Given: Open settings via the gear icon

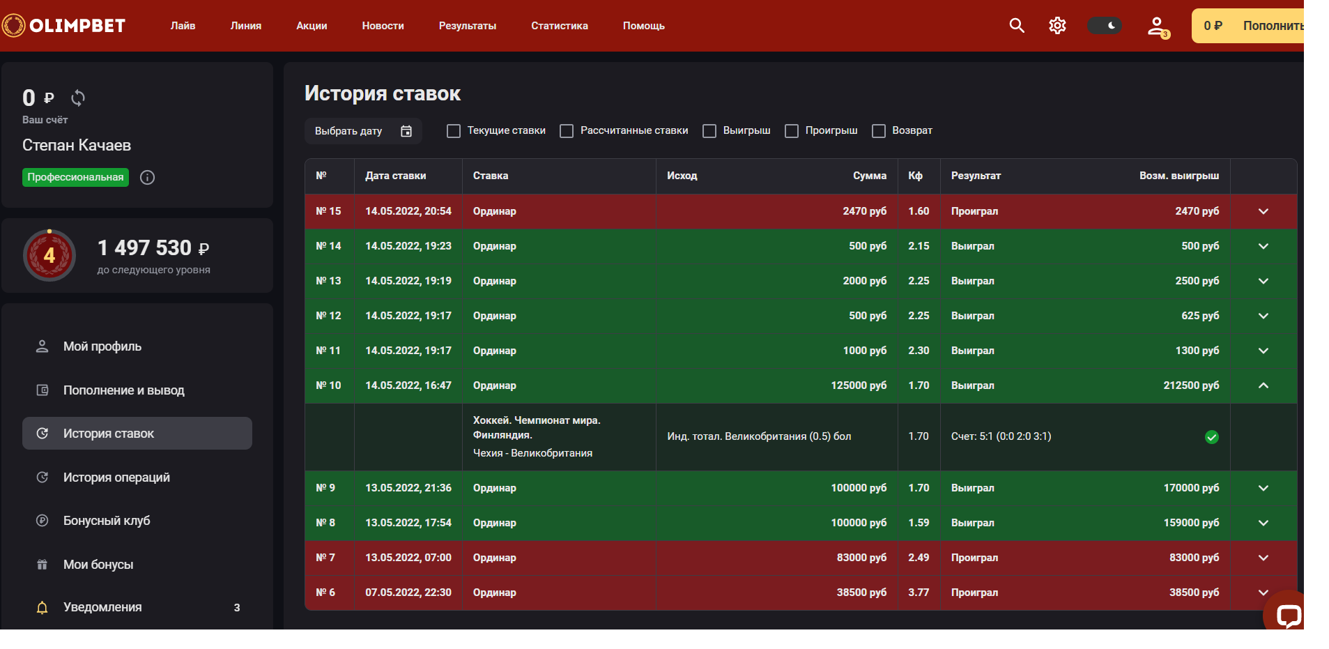Looking at the screenshot, I should coord(1057,26).
